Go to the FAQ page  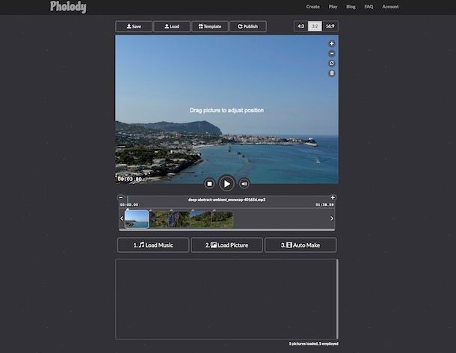pos(369,7)
